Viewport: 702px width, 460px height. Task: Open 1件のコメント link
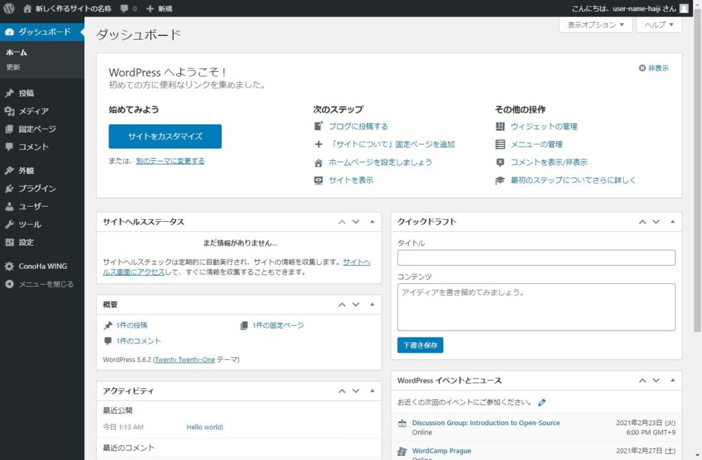coord(138,341)
